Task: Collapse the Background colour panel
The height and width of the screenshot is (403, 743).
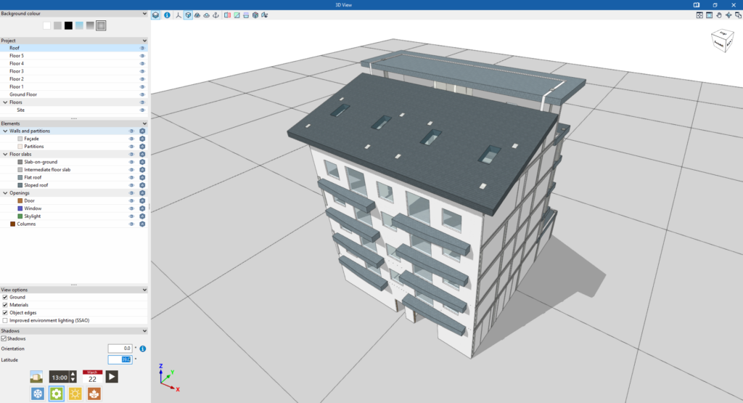Action: tap(144, 14)
